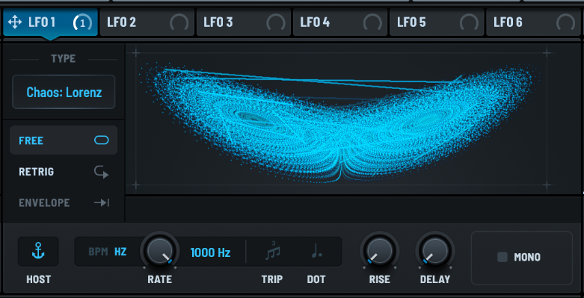Click the LFO 6 modulation ring icon
This screenshot has width=584, height=298.
566,23
